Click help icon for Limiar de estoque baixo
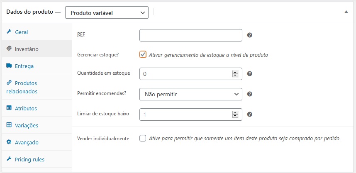 click(249, 114)
